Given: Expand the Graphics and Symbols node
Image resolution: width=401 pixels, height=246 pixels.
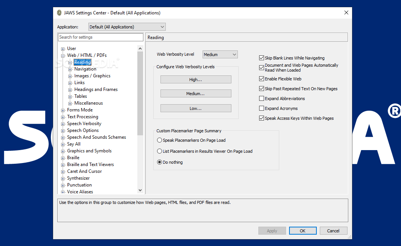Looking at the screenshot, I should click(x=63, y=151).
